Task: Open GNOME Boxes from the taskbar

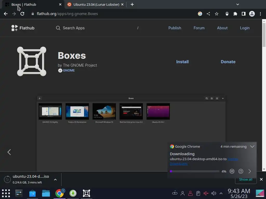Action: [86, 193]
